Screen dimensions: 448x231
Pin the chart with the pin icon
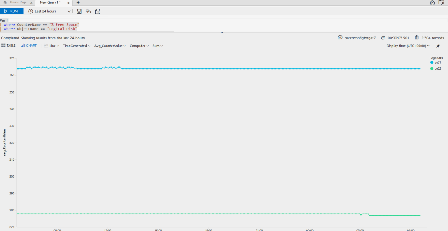click(x=438, y=46)
